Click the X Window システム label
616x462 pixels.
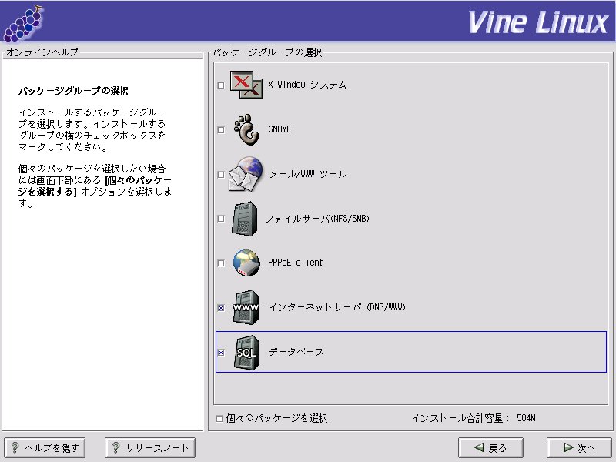click(x=307, y=85)
